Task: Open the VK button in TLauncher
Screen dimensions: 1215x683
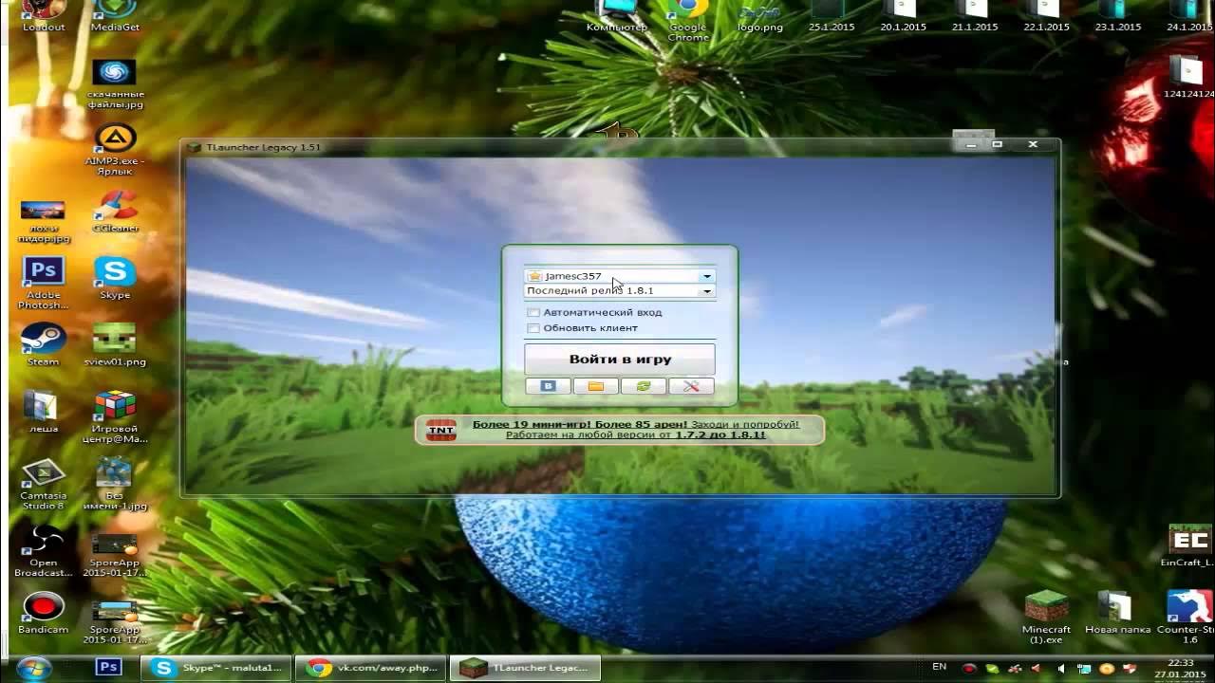Action: click(548, 386)
